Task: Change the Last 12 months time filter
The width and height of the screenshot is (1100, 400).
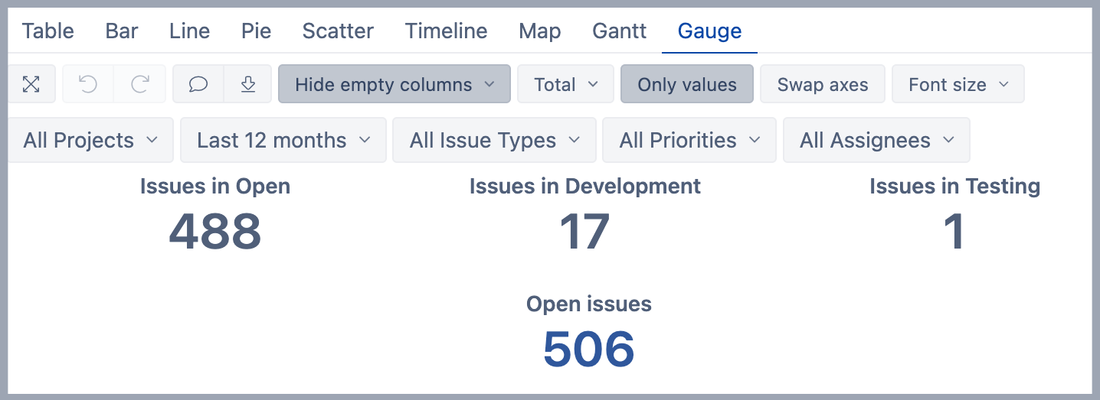Action: coord(283,141)
